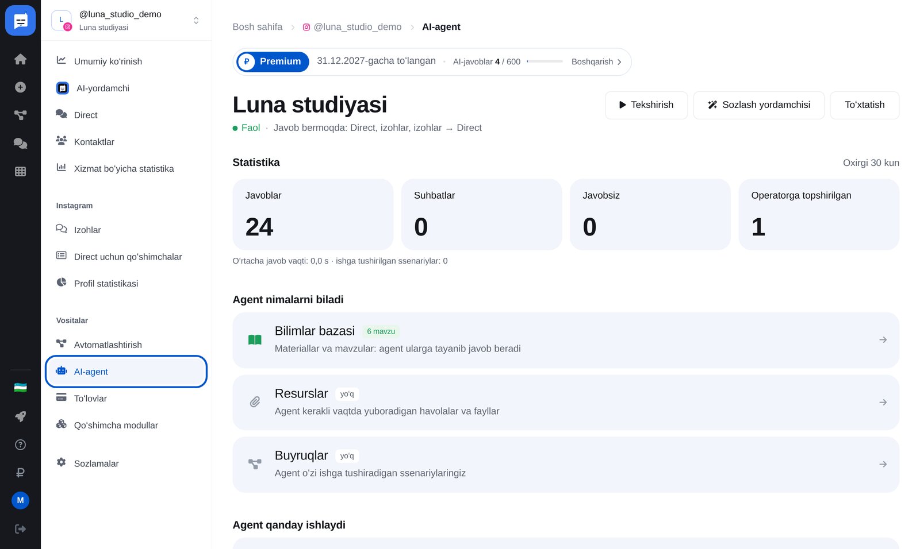Screen dimensions: 920x549
Task: Click the scenario flow icon of Buyruqlar
Action: [255, 464]
